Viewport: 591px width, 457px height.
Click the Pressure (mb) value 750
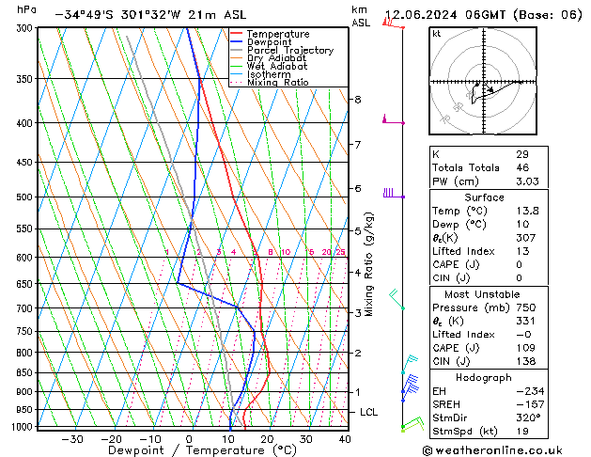click(x=526, y=307)
